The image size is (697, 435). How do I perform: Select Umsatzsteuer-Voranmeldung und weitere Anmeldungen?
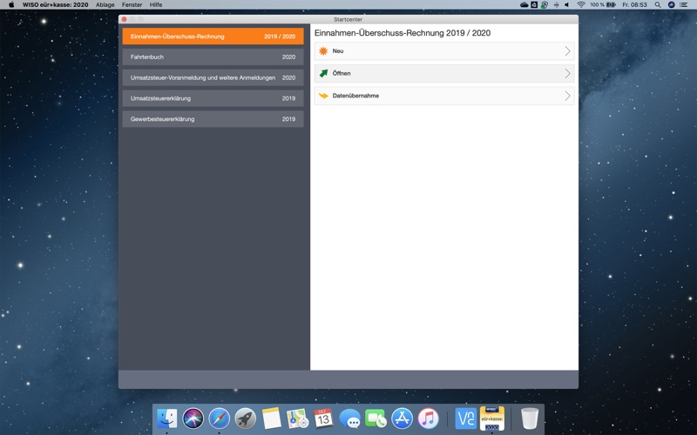point(213,77)
